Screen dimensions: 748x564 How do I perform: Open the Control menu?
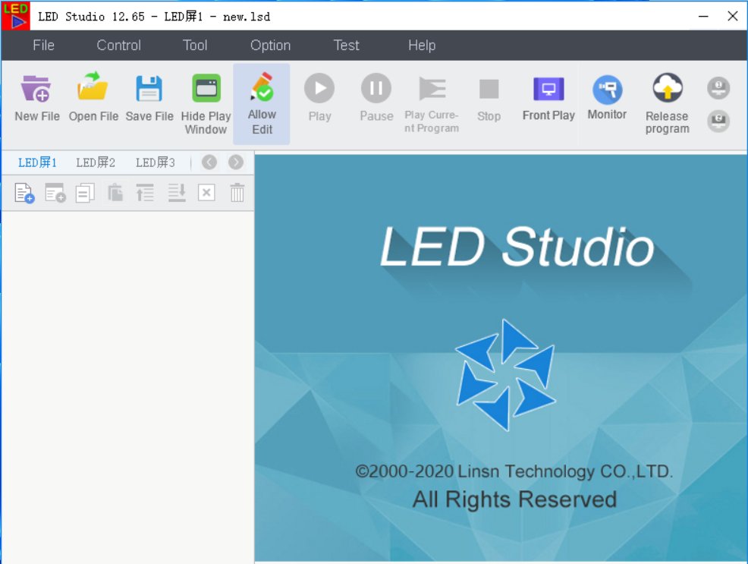pos(119,46)
